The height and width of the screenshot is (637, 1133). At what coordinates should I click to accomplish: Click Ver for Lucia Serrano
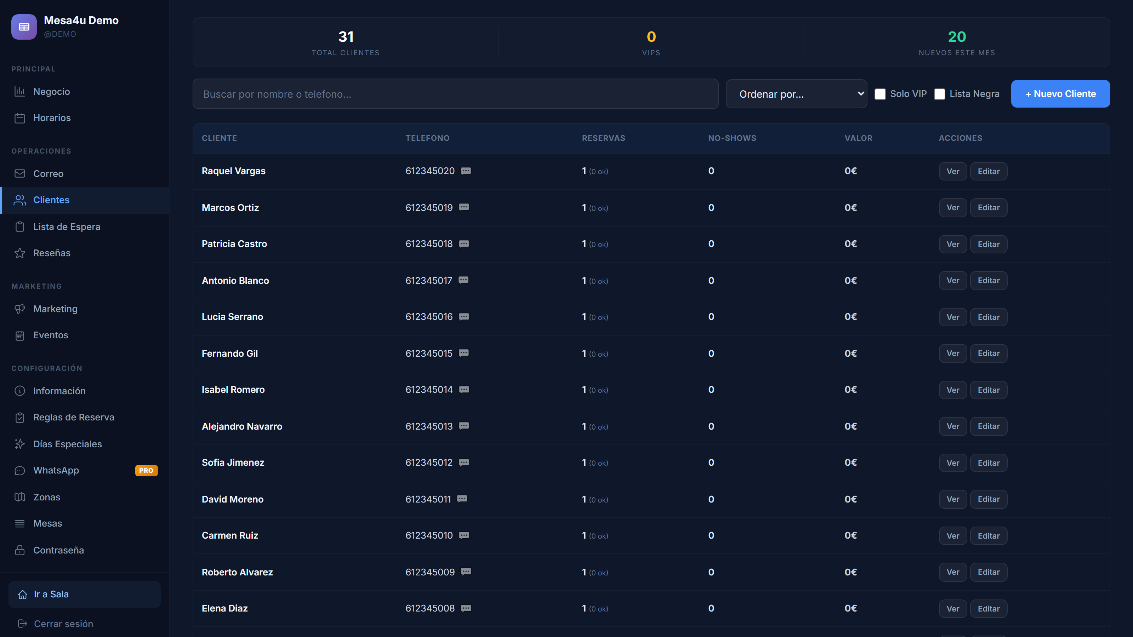pos(953,317)
